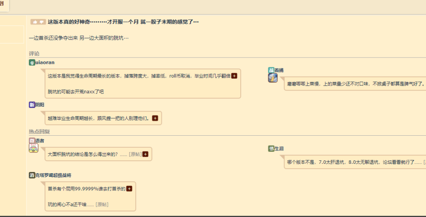Expand 断阴阳's comment with the plus button
This screenshot has height=217, width=426.
pyautogui.click(x=155, y=118)
